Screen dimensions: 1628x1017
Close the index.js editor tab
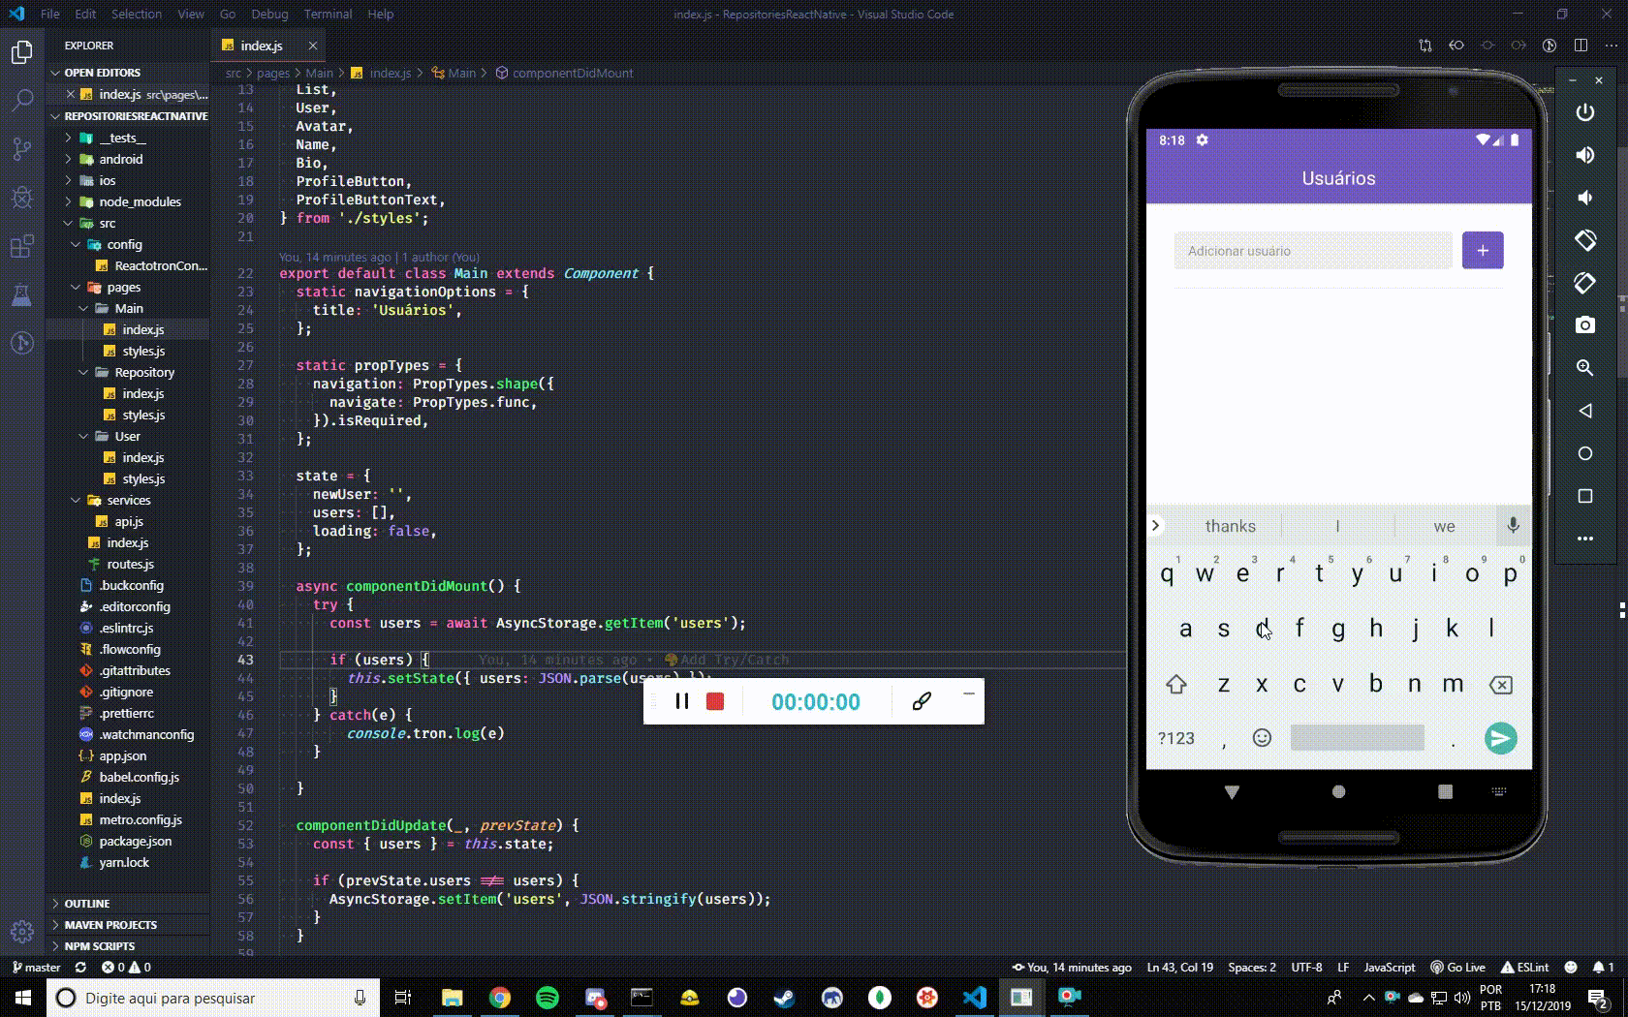[312, 46]
